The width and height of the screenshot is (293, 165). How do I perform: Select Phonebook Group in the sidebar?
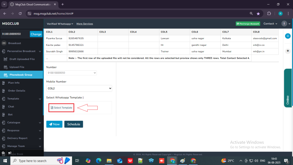(x=21, y=75)
